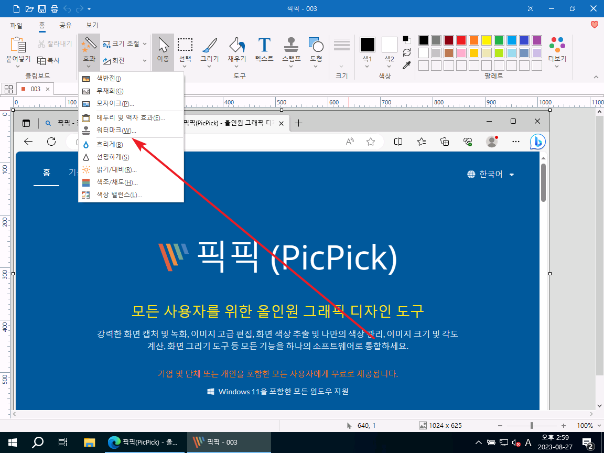
Task: Choose the pink palette swatch
Action: [x=461, y=53]
